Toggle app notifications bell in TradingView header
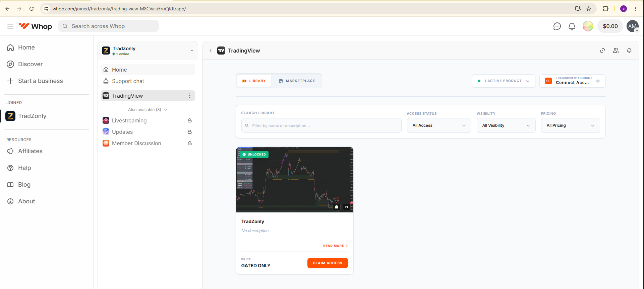 click(x=629, y=51)
